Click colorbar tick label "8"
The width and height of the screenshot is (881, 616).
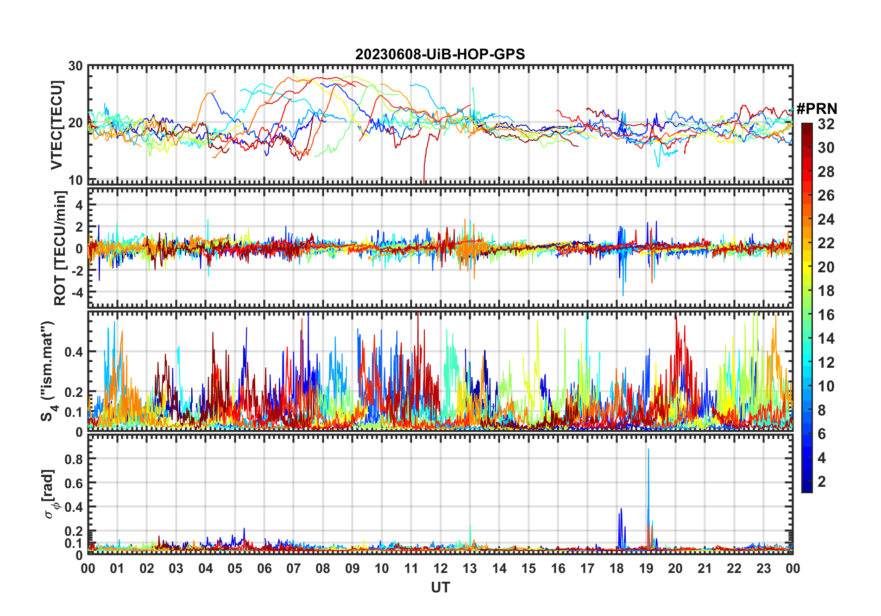click(x=822, y=410)
